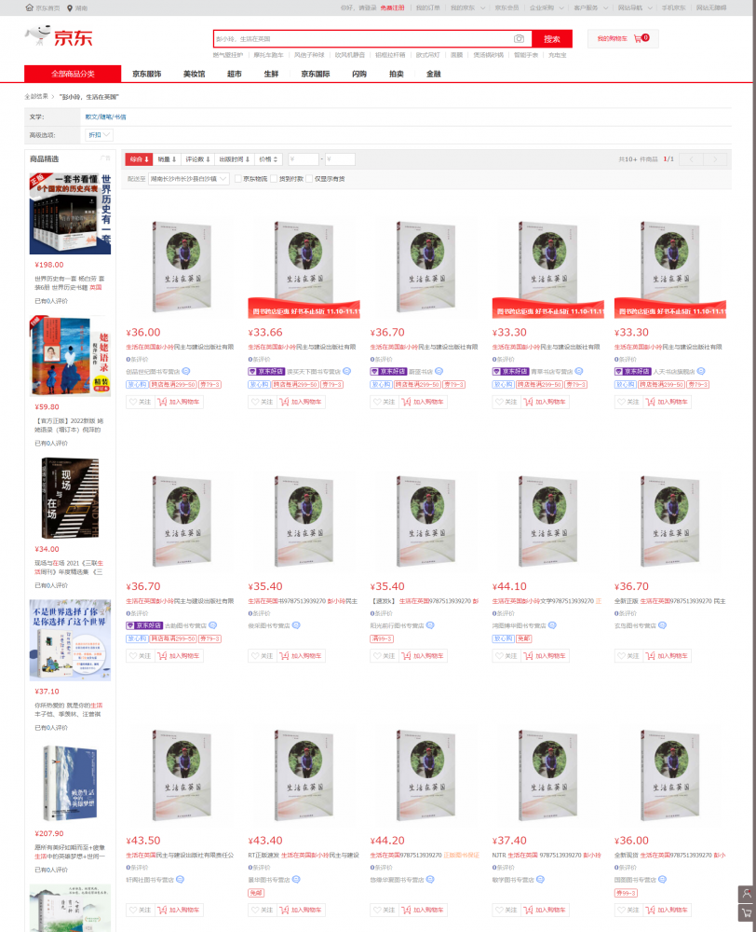Chat with 青草书店专营店 customer service icon
756x932 pixels.
click(x=579, y=372)
